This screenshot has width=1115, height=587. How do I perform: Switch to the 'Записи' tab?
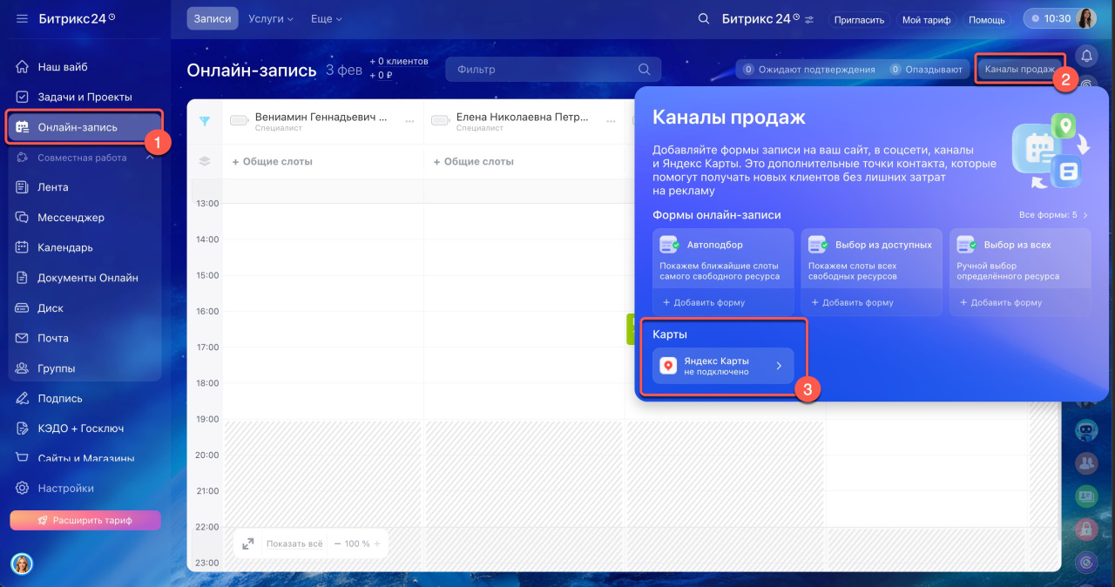click(212, 18)
